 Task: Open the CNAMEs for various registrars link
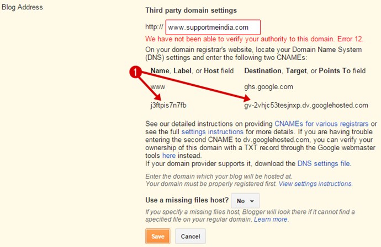coord(321,124)
